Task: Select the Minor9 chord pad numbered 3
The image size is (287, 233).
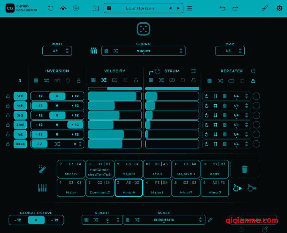Action: [128, 187]
